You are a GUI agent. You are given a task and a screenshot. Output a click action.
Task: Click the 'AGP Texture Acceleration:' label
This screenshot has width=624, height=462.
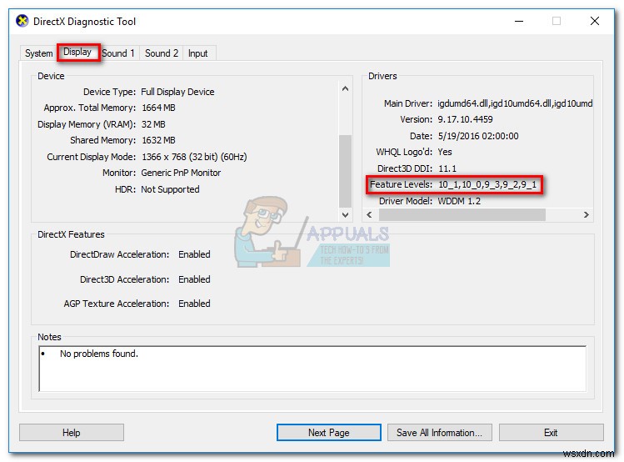[116, 304]
